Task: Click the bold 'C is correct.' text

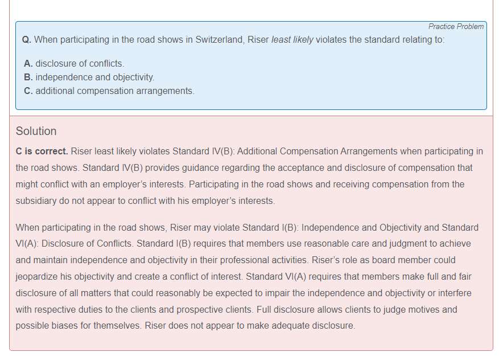Action: (42, 152)
